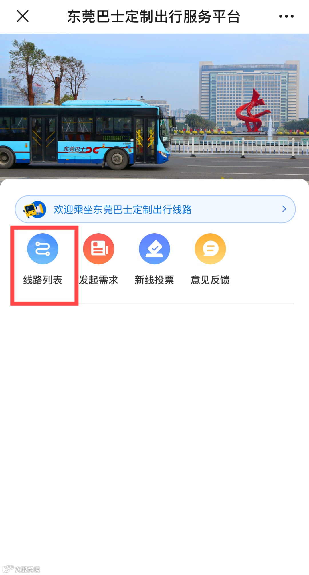The width and height of the screenshot is (309, 575).
Task: Choose the 新线投票 text label
Action: [154, 280]
